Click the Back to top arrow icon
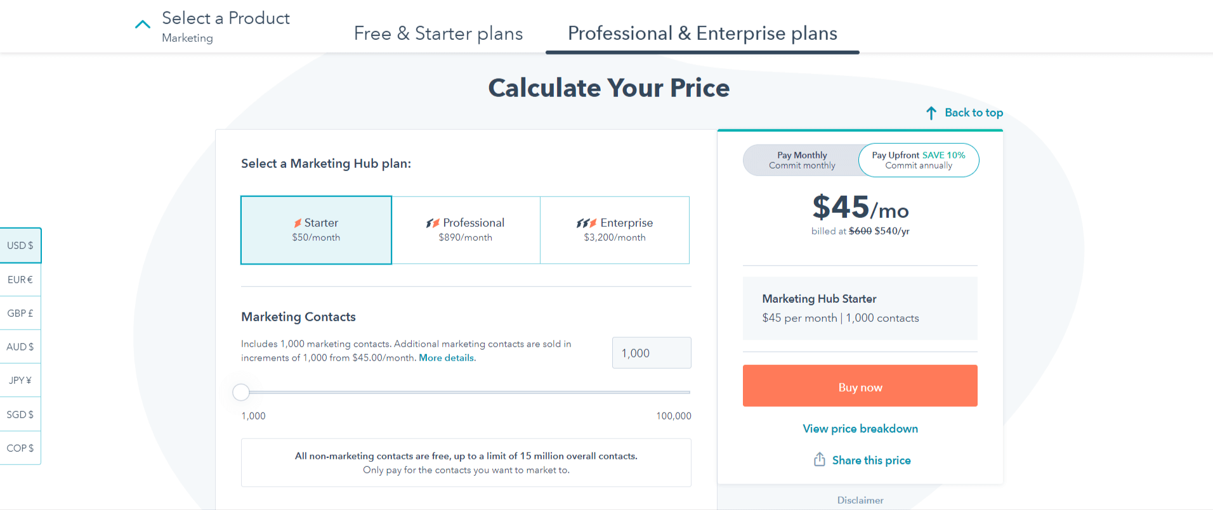 (931, 113)
